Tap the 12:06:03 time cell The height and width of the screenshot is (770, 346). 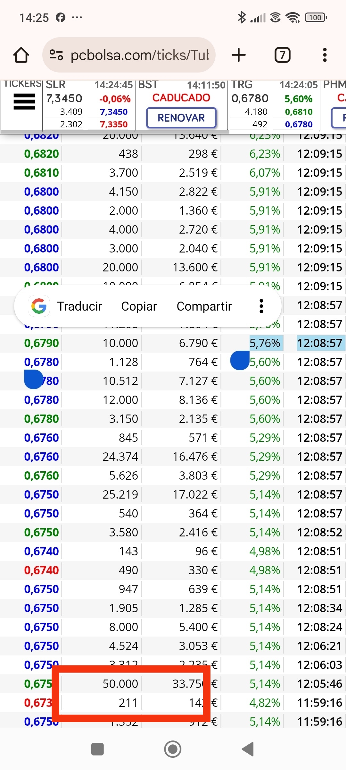click(320, 665)
